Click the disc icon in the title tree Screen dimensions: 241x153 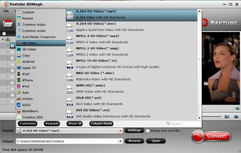(x=8, y=40)
